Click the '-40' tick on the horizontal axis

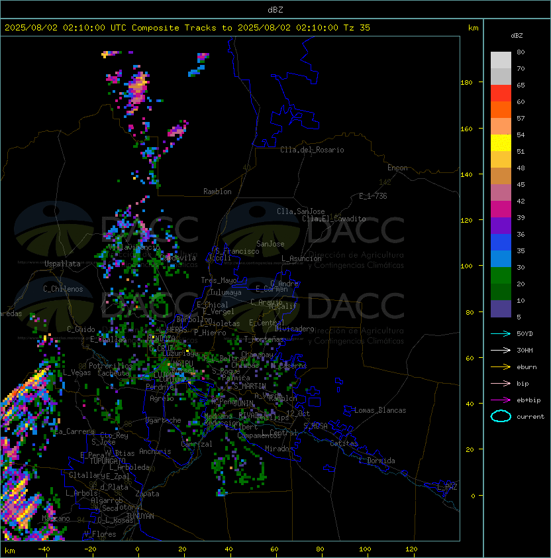44,549
